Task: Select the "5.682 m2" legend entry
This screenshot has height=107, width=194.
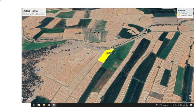Action: (184, 13)
